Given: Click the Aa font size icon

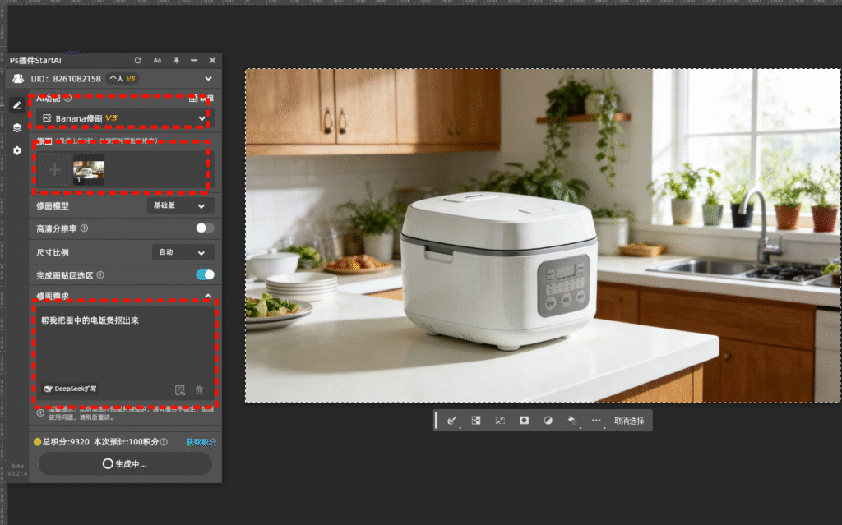Looking at the screenshot, I should (157, 61).
